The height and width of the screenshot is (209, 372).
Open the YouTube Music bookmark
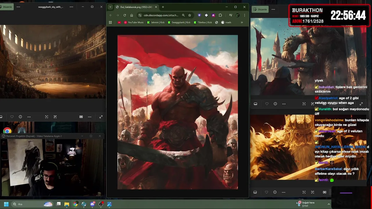[134, 22]
